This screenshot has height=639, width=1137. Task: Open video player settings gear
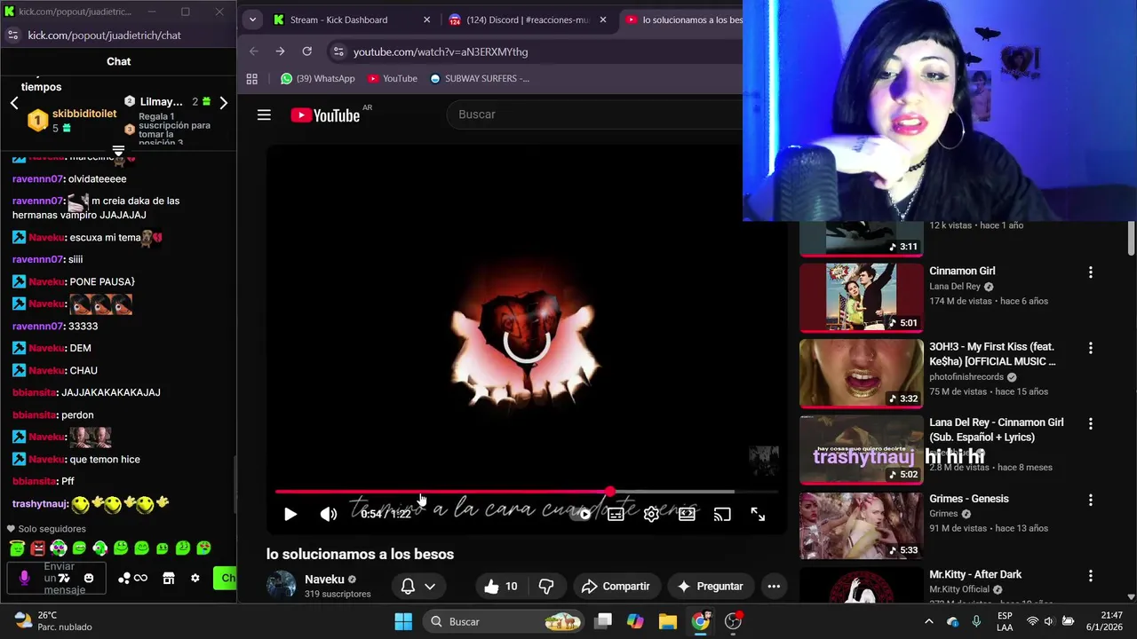[x=651, y=514]
